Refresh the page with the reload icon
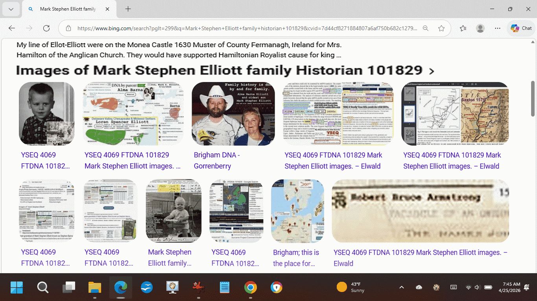Screen dimensions: 537x301 point(46,28)
